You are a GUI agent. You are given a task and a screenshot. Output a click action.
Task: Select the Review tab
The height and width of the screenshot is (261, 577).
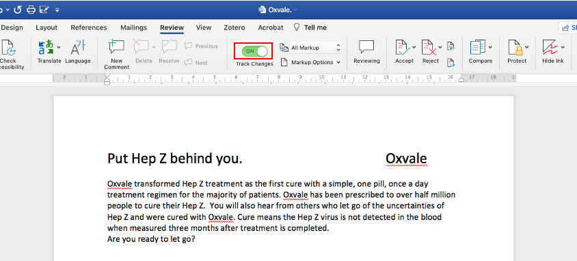[172, 27]
